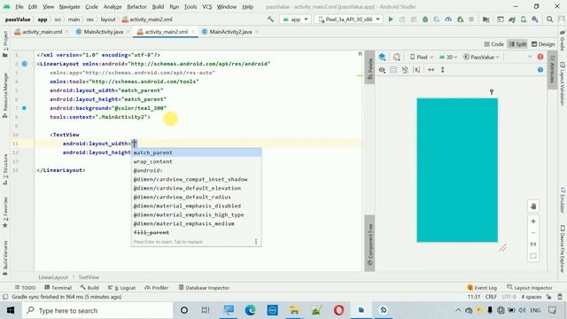567x319 pixels.
Task: Open the Database Inspector tool window
Action: tap(204, 287)
